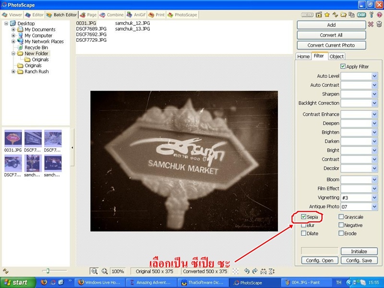
Task: Open the Decolor dropdown
Action: 374,168
